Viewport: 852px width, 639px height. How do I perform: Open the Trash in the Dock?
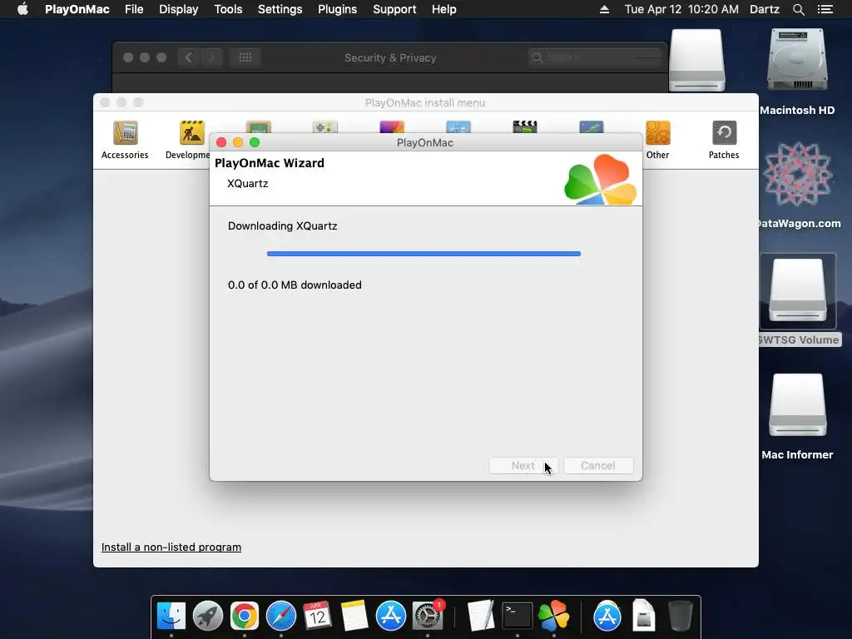click(x=680, y=617)
